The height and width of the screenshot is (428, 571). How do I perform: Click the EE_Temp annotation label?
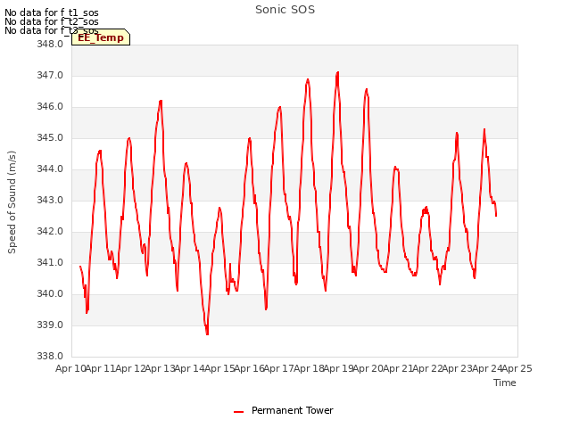point(101,37)
